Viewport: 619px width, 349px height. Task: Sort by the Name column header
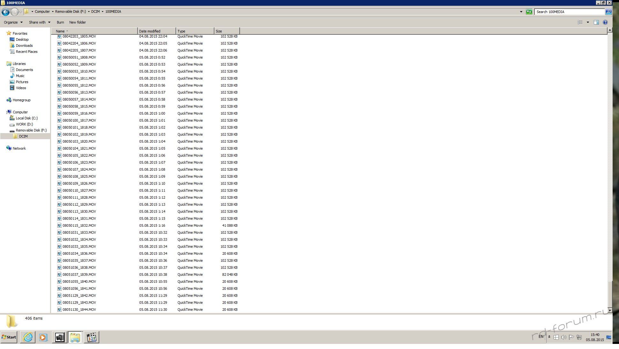94,31
